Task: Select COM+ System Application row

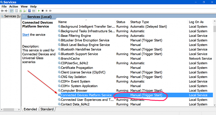Action: [135, 86]
